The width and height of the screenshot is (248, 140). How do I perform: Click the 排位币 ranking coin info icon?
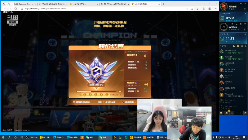click(136, 83)
